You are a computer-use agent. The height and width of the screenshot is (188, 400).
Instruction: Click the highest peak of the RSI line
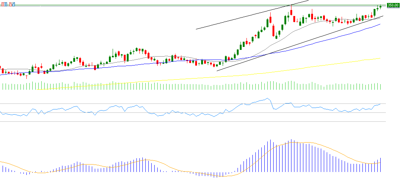(267, 99)
